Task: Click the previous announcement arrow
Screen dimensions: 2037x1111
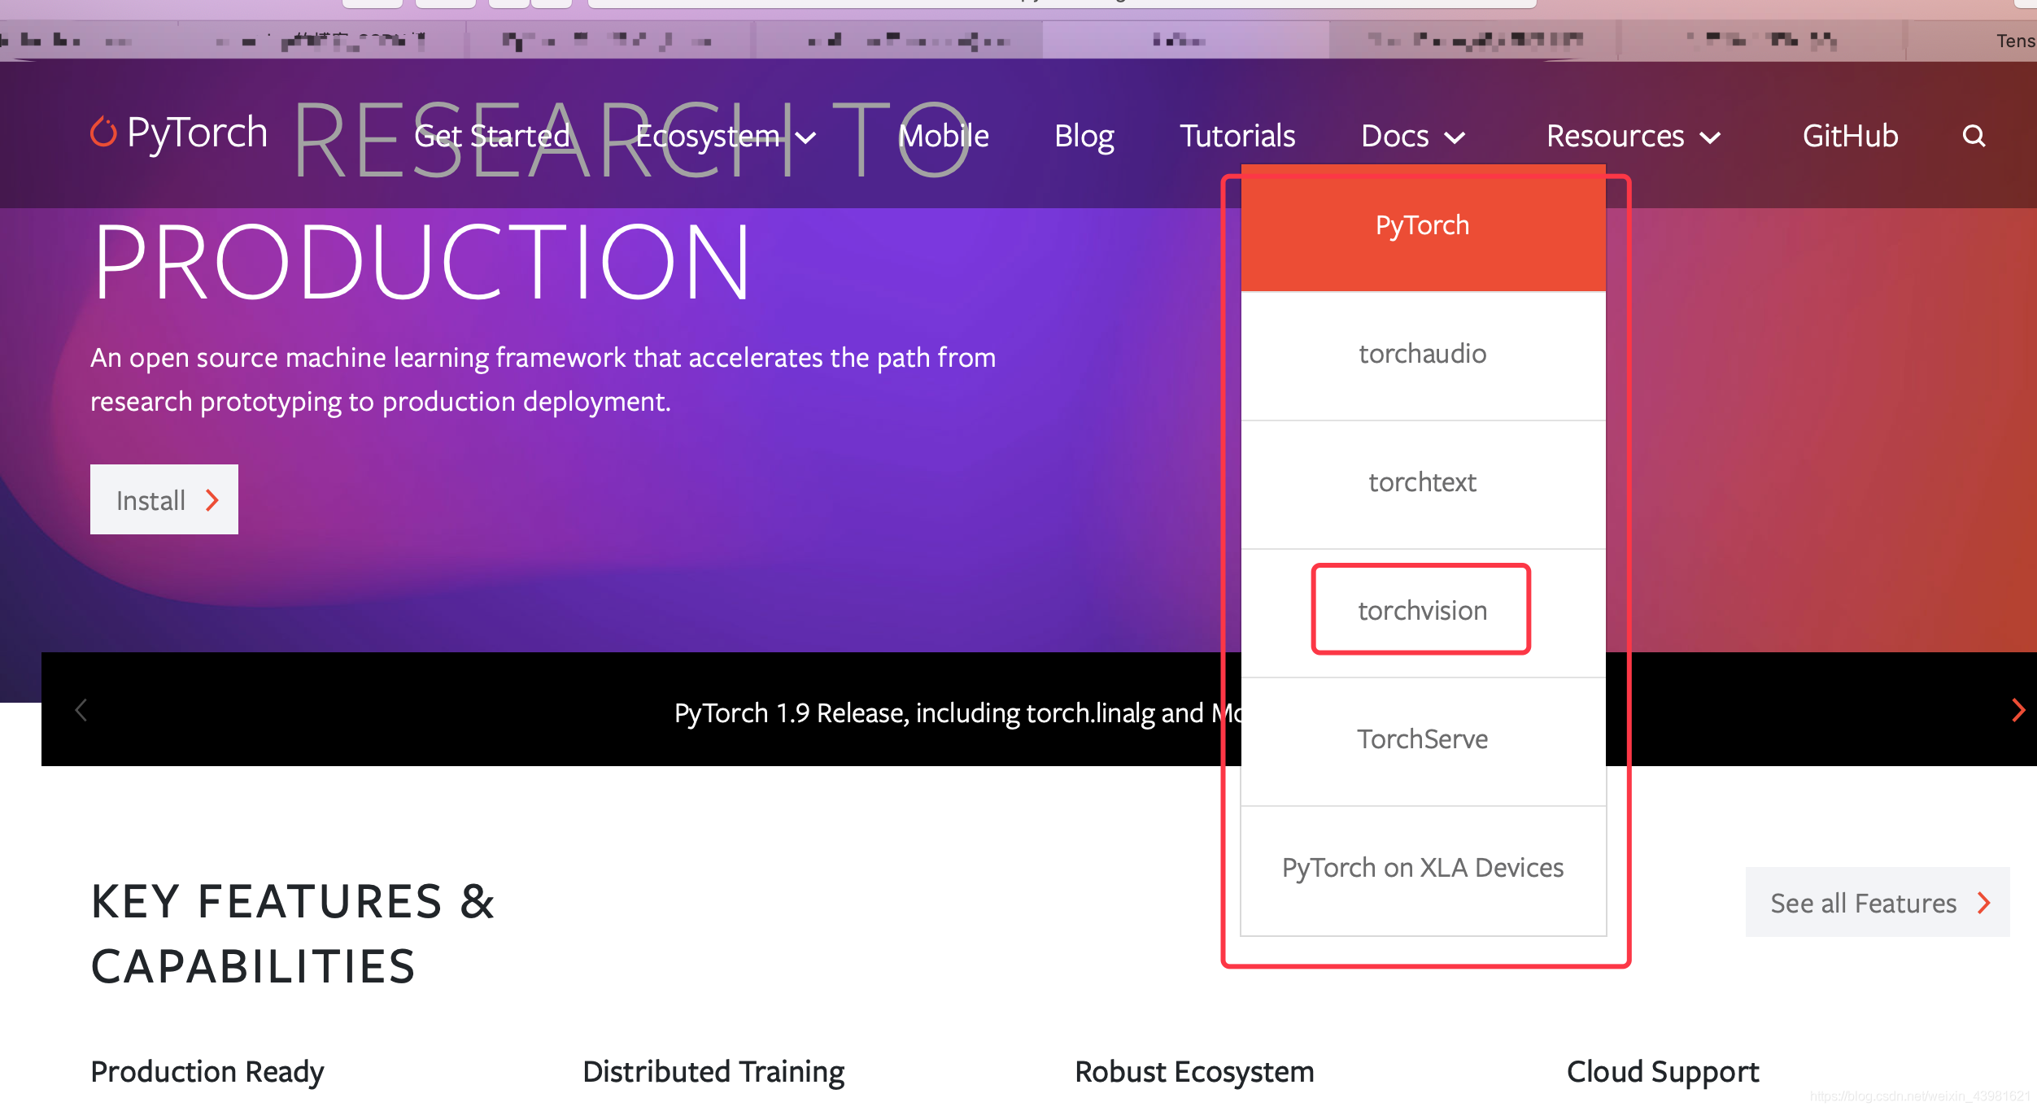Action: tap(81, 710)
